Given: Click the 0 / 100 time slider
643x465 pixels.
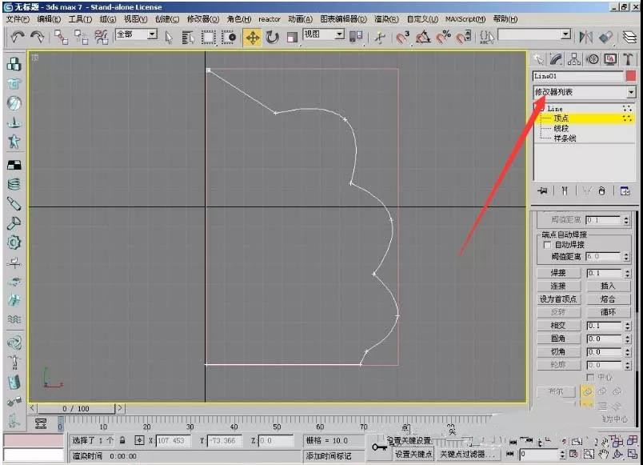Looking at the screenshot, I should (x=76, y=408).
